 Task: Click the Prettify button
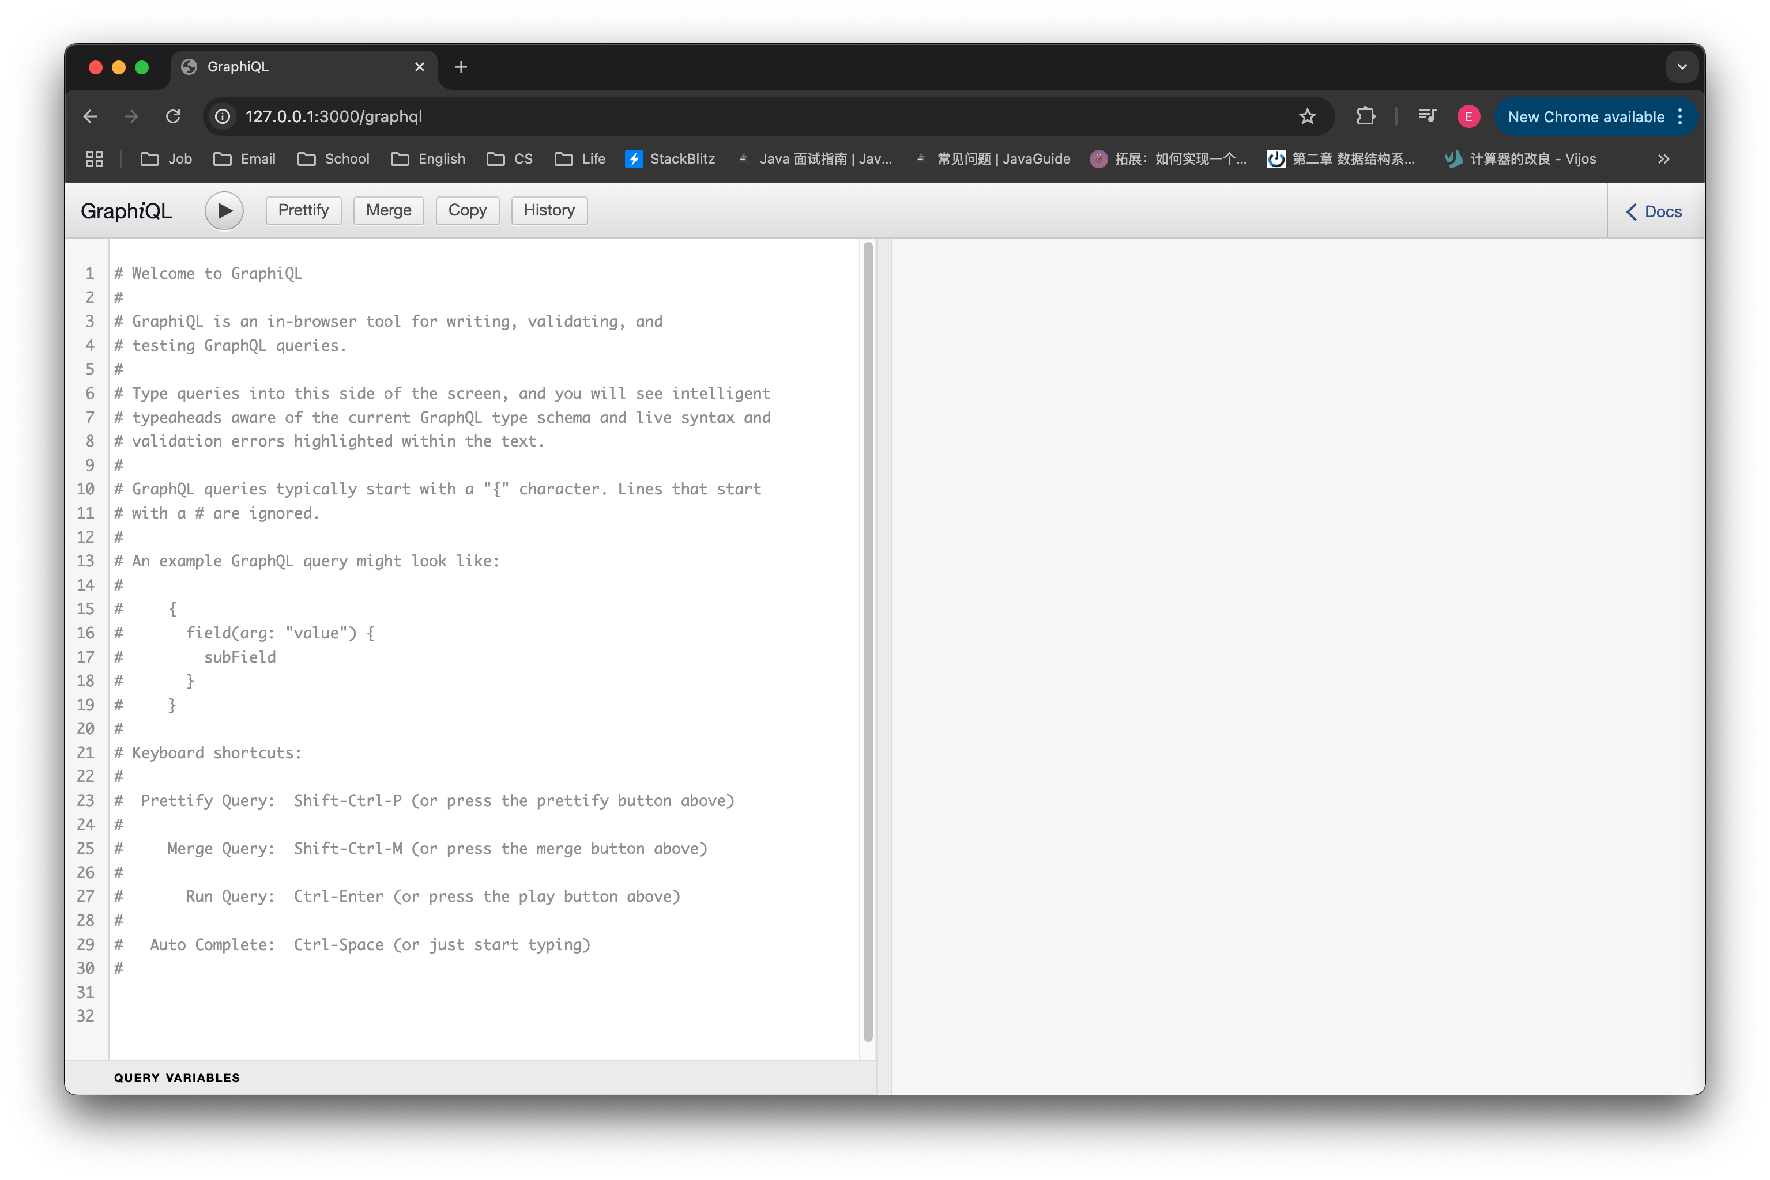303,211
